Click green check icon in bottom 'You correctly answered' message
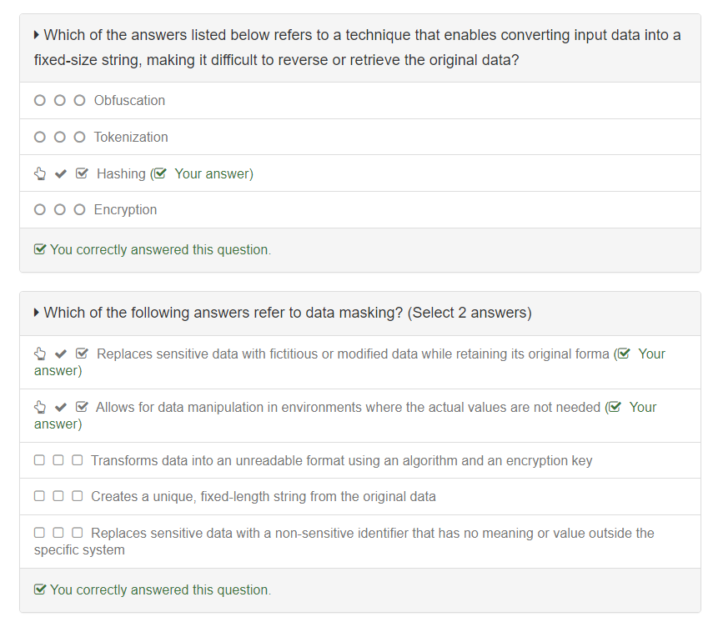 point(39,589)
